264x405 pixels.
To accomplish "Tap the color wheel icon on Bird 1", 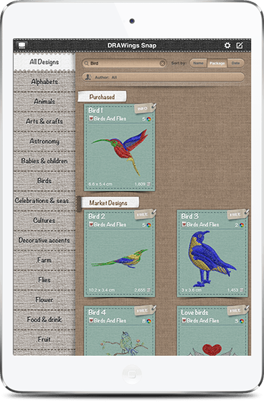I will (149, 119).
